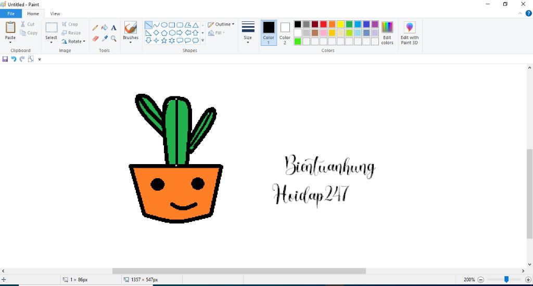The image size is (533, 286).
Task: Click the Undo arrow icon
Action: tap(14, 59)
